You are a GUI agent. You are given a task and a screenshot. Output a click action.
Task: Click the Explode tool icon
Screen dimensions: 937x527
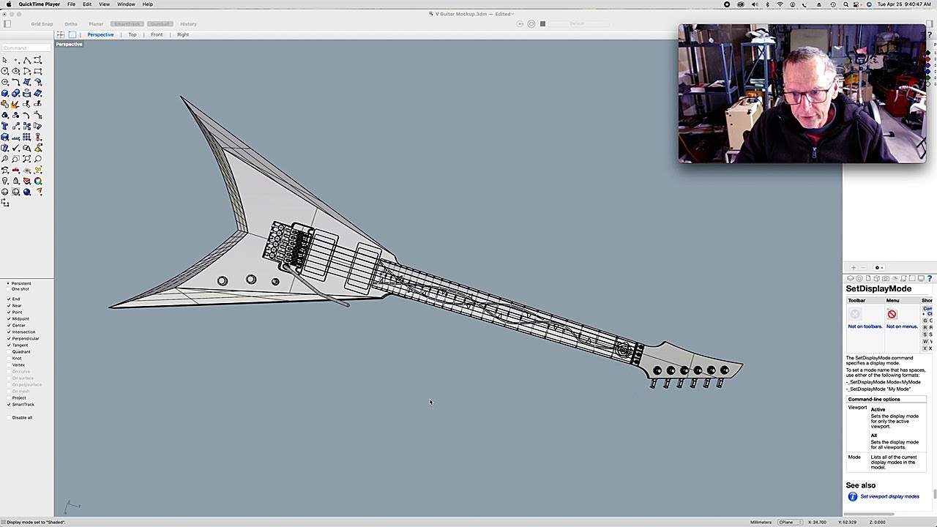pos(15,104)
